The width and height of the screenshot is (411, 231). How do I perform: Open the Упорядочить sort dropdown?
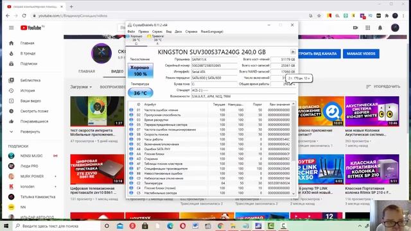tap(383, 87)
